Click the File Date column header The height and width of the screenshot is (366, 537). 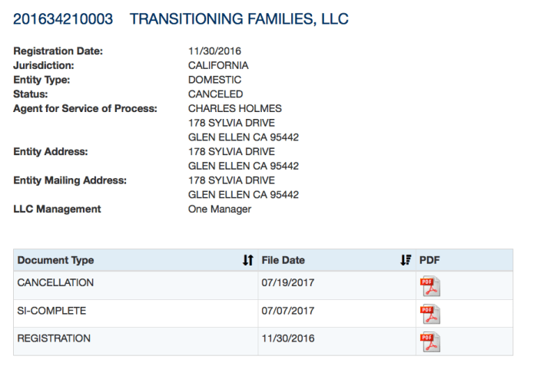(283, 261)
